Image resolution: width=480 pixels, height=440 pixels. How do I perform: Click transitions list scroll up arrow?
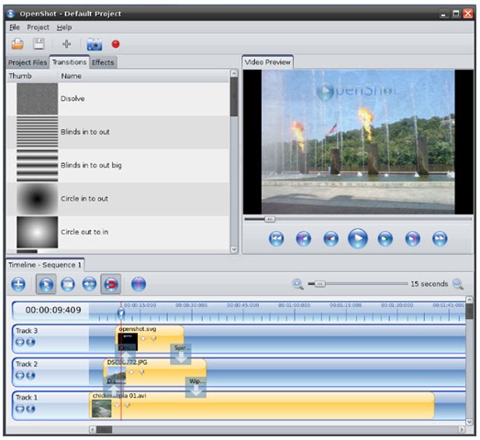234,73
